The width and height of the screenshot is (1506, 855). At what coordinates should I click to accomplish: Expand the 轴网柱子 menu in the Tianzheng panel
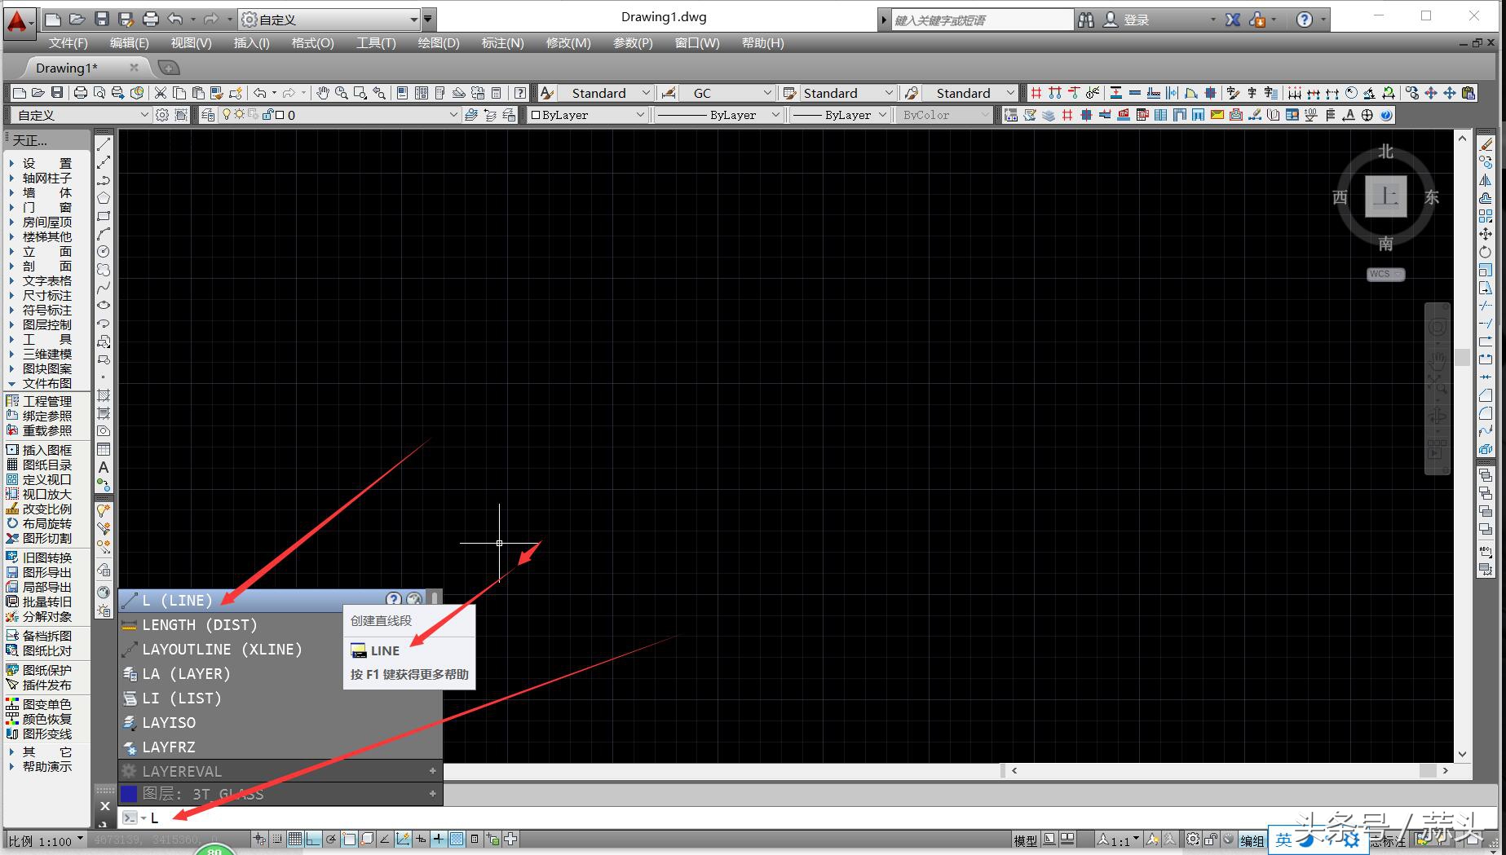pos(47,178)
